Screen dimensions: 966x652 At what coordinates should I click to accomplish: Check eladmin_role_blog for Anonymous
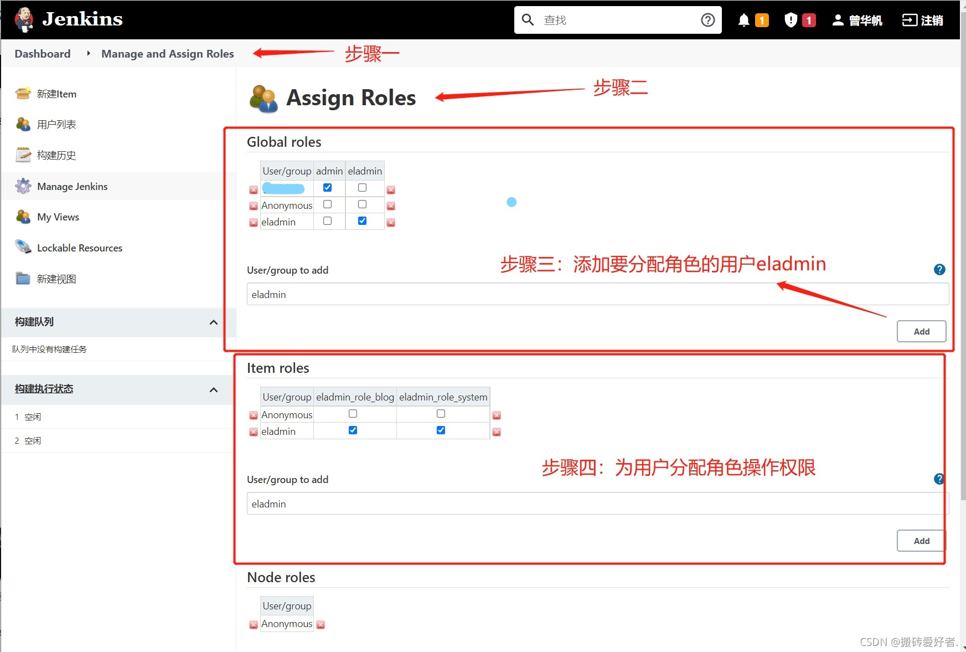[353, 414]
